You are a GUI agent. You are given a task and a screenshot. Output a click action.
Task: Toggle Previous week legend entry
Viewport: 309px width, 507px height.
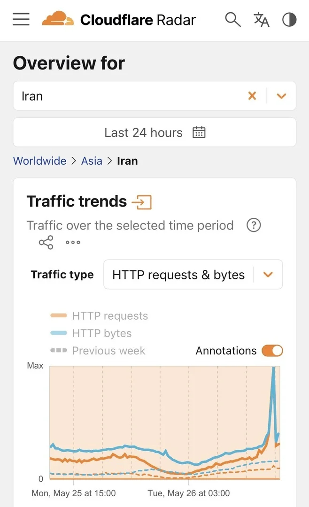click(x=98, y=351)
